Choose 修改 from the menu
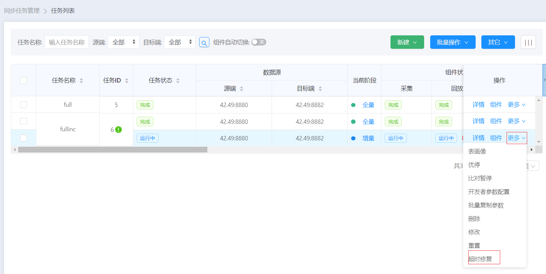This screenshot has width=546, height=274. [x=474, y=232]
